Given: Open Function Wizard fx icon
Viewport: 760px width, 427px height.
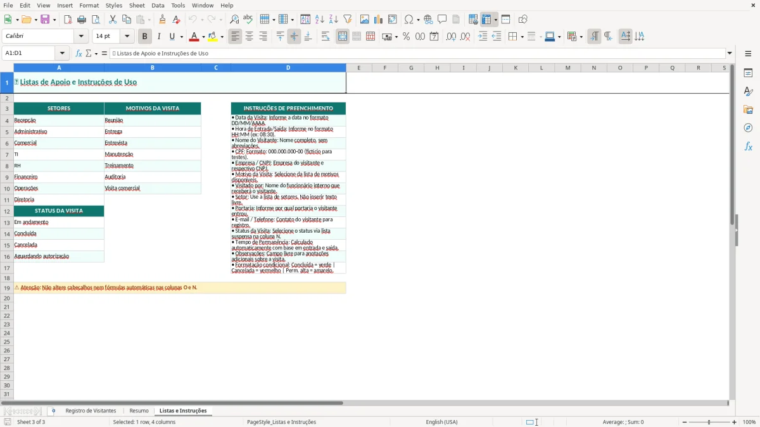Looking at the screenshot, I should pos(79,53).
